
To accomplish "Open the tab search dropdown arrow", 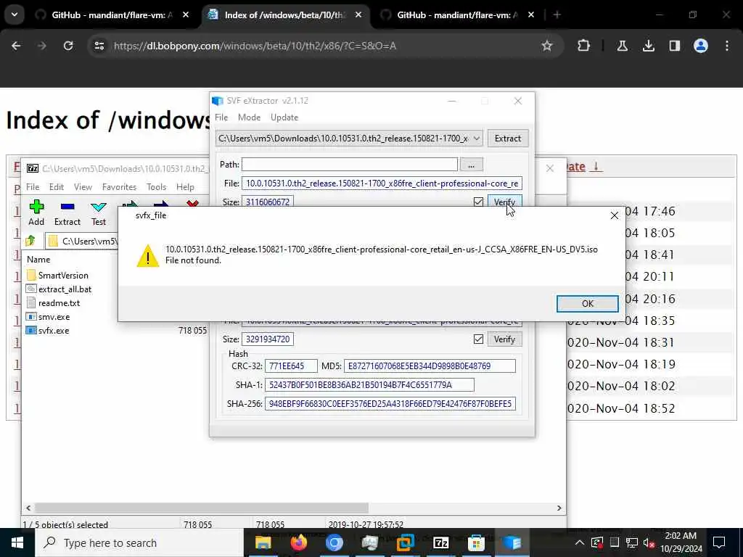I will [x=15, y=15].
